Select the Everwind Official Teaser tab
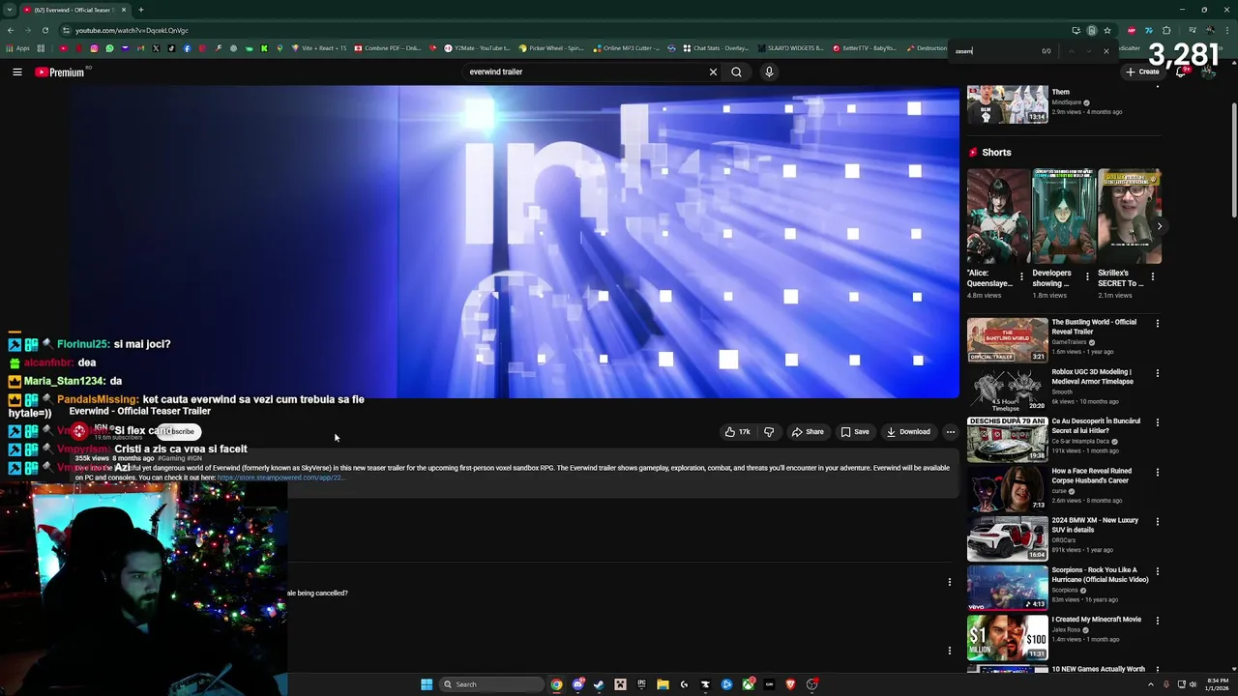Image resolution: width=1238 pixels, height=696 pixels. pos(75,10)
